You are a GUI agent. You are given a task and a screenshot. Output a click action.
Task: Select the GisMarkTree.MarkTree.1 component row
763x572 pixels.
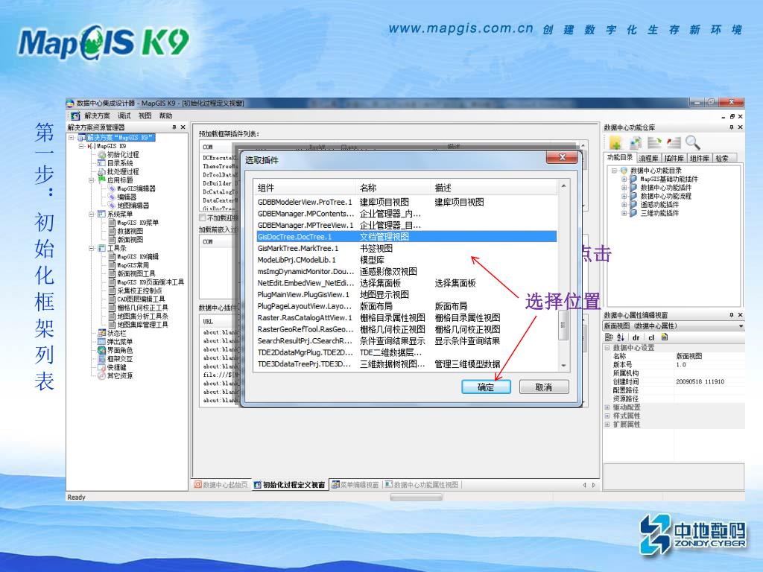[406, 248]
